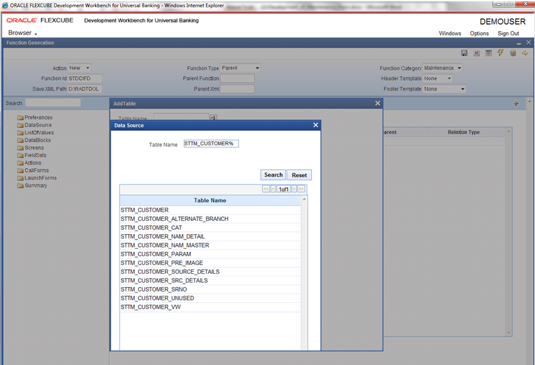
Task: Minimize the Function Generation window
Action: coord(518,44)
